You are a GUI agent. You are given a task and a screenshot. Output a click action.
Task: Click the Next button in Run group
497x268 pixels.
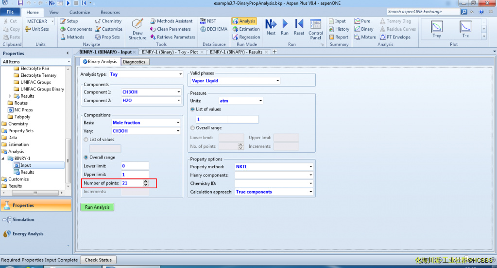(271, 27)
